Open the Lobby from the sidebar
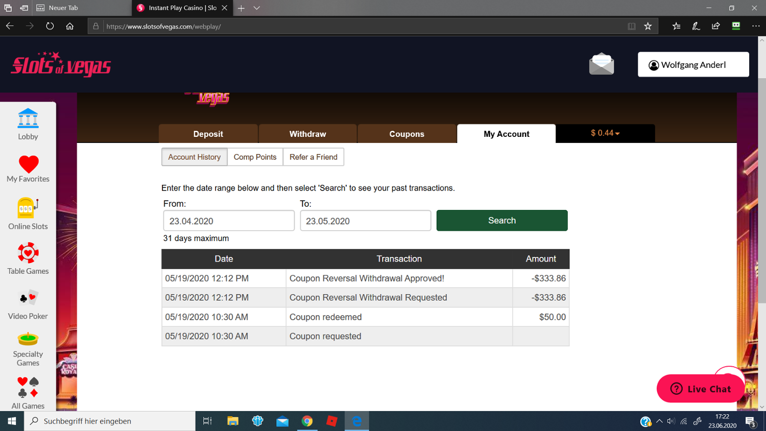The image size is (766, 431). [28, 124]
